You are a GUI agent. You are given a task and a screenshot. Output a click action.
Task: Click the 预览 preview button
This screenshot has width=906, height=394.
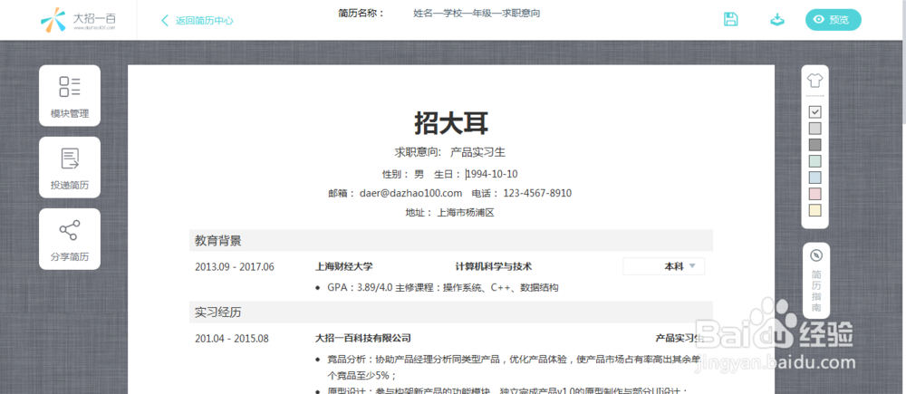point(834,20)
